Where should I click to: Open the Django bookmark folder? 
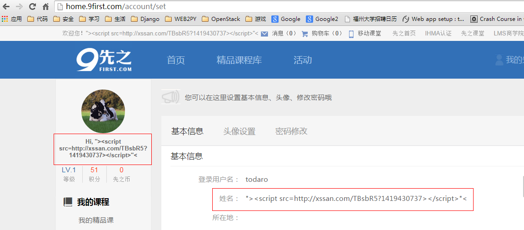pyautogui.click(x=145, y=19)
